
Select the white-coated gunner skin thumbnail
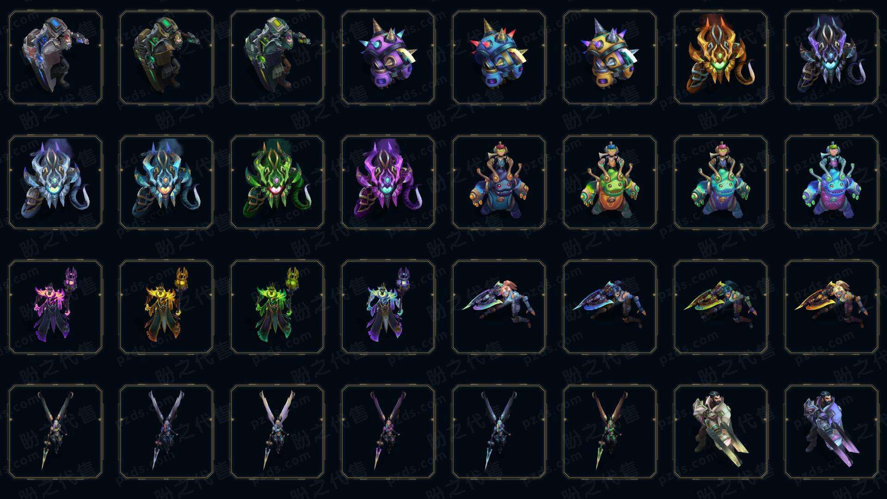(x=721, y=432)
